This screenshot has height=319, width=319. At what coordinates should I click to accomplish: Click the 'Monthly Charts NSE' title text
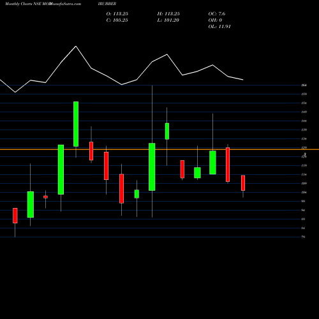pyautogui.click(x=23, y=4)
